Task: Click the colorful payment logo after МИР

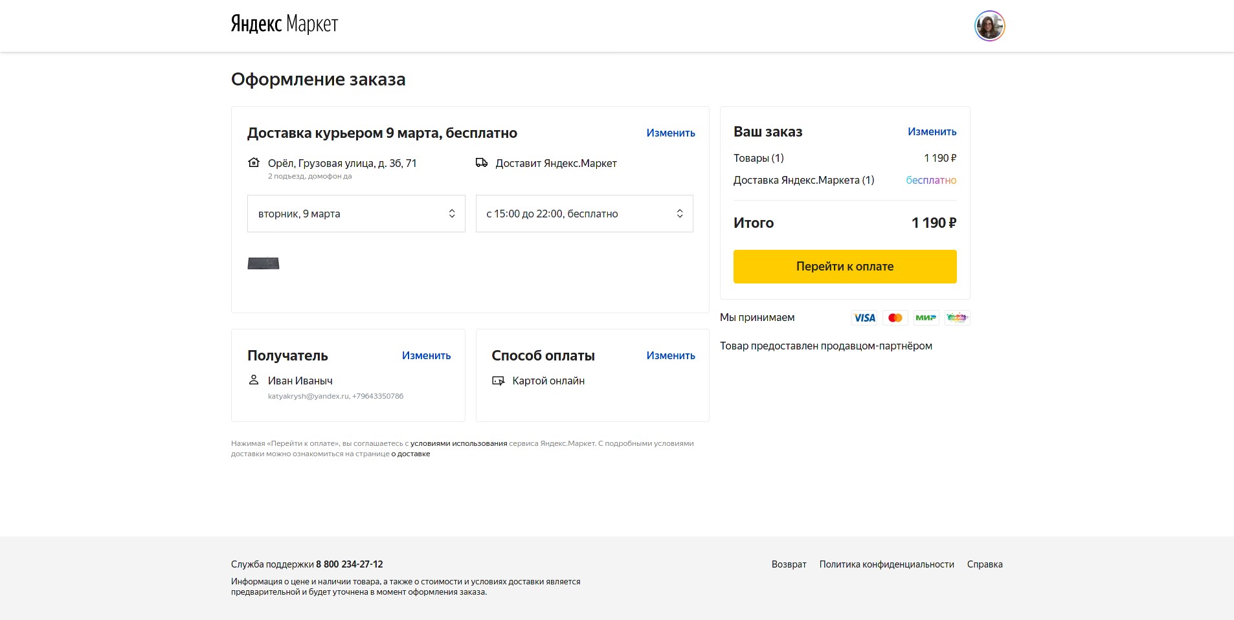Action: pyautogui.click(x=957, y=318)
